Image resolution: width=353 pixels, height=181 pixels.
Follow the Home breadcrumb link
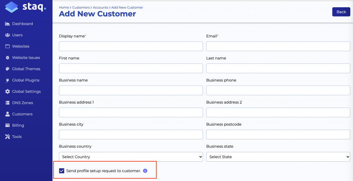coord(64,7)
